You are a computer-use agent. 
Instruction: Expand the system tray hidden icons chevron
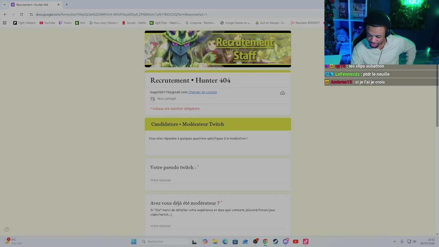(x=394, y=242)
